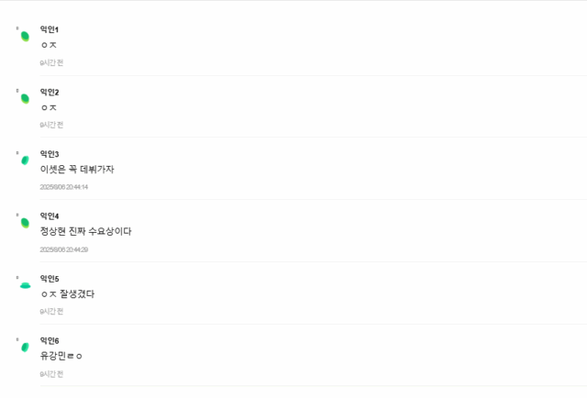Select the commenter name 익인3
This screenshot has height=398, width=587.
coord(50,154)
